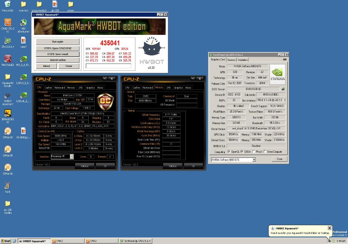This screenshot has height=244, width=348.
Task: Click About button in HWBOT Aquamark
Action: click(x=46, y=66)
